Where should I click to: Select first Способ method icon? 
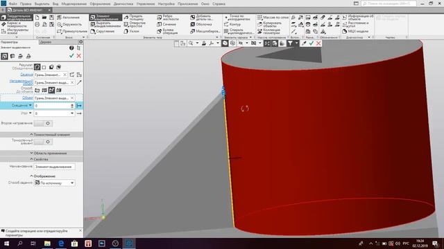(x=37, y=91)
